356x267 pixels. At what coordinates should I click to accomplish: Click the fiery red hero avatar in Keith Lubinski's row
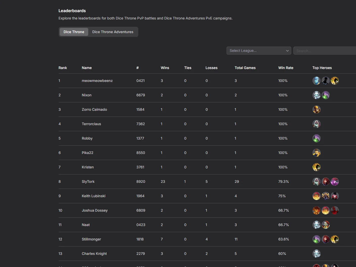pyautogui.click(x=317, y=196)
